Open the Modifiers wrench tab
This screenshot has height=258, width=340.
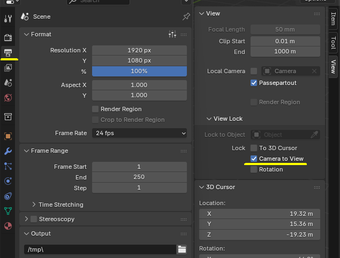click(x=8, y=151)
